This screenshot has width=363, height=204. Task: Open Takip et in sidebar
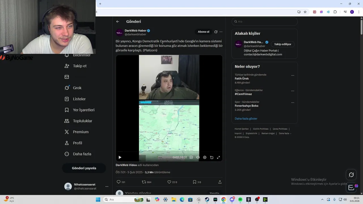[x=76, y=66]
